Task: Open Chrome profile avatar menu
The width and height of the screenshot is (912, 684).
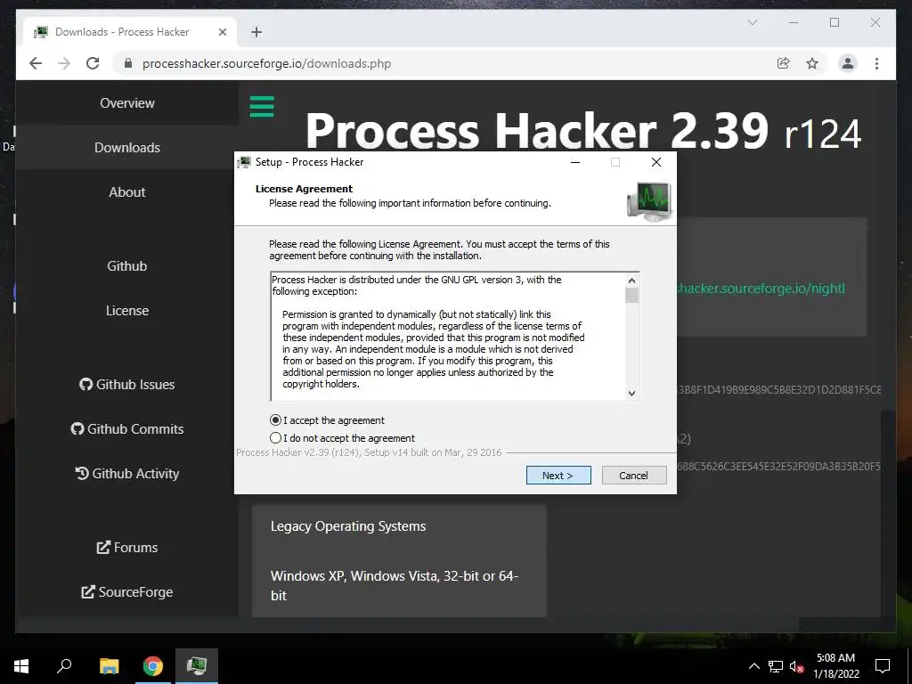Action: 848,63
